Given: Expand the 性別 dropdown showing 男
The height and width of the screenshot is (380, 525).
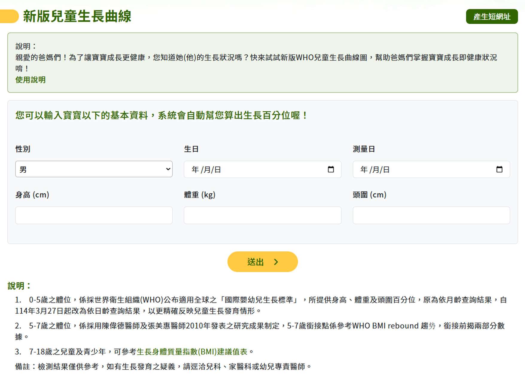Looking at the screenshot, I should pos(94,169).
